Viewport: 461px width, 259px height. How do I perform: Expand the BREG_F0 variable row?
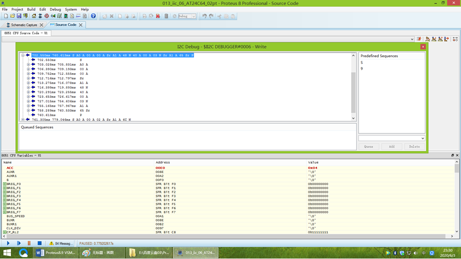4,184
